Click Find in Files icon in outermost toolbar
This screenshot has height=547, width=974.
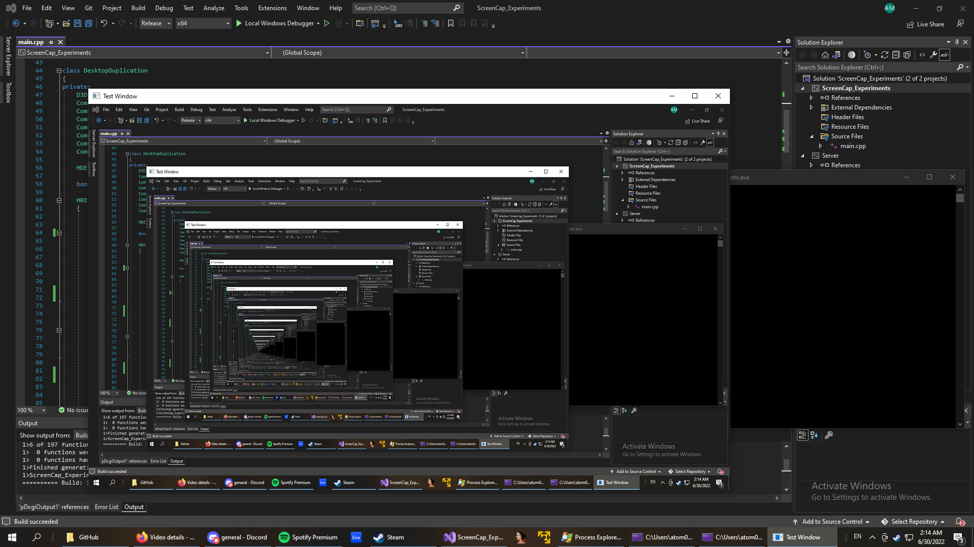click(x=360, y=23)
